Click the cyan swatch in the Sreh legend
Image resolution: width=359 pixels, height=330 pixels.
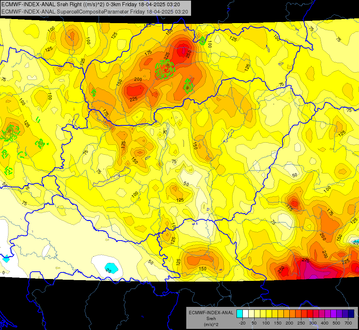click(240, 314)
